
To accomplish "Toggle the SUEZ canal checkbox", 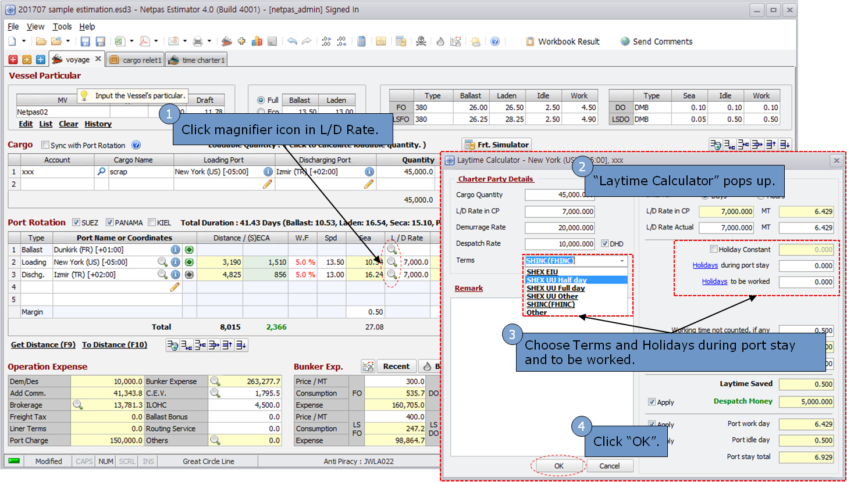I will coord(76,222).
